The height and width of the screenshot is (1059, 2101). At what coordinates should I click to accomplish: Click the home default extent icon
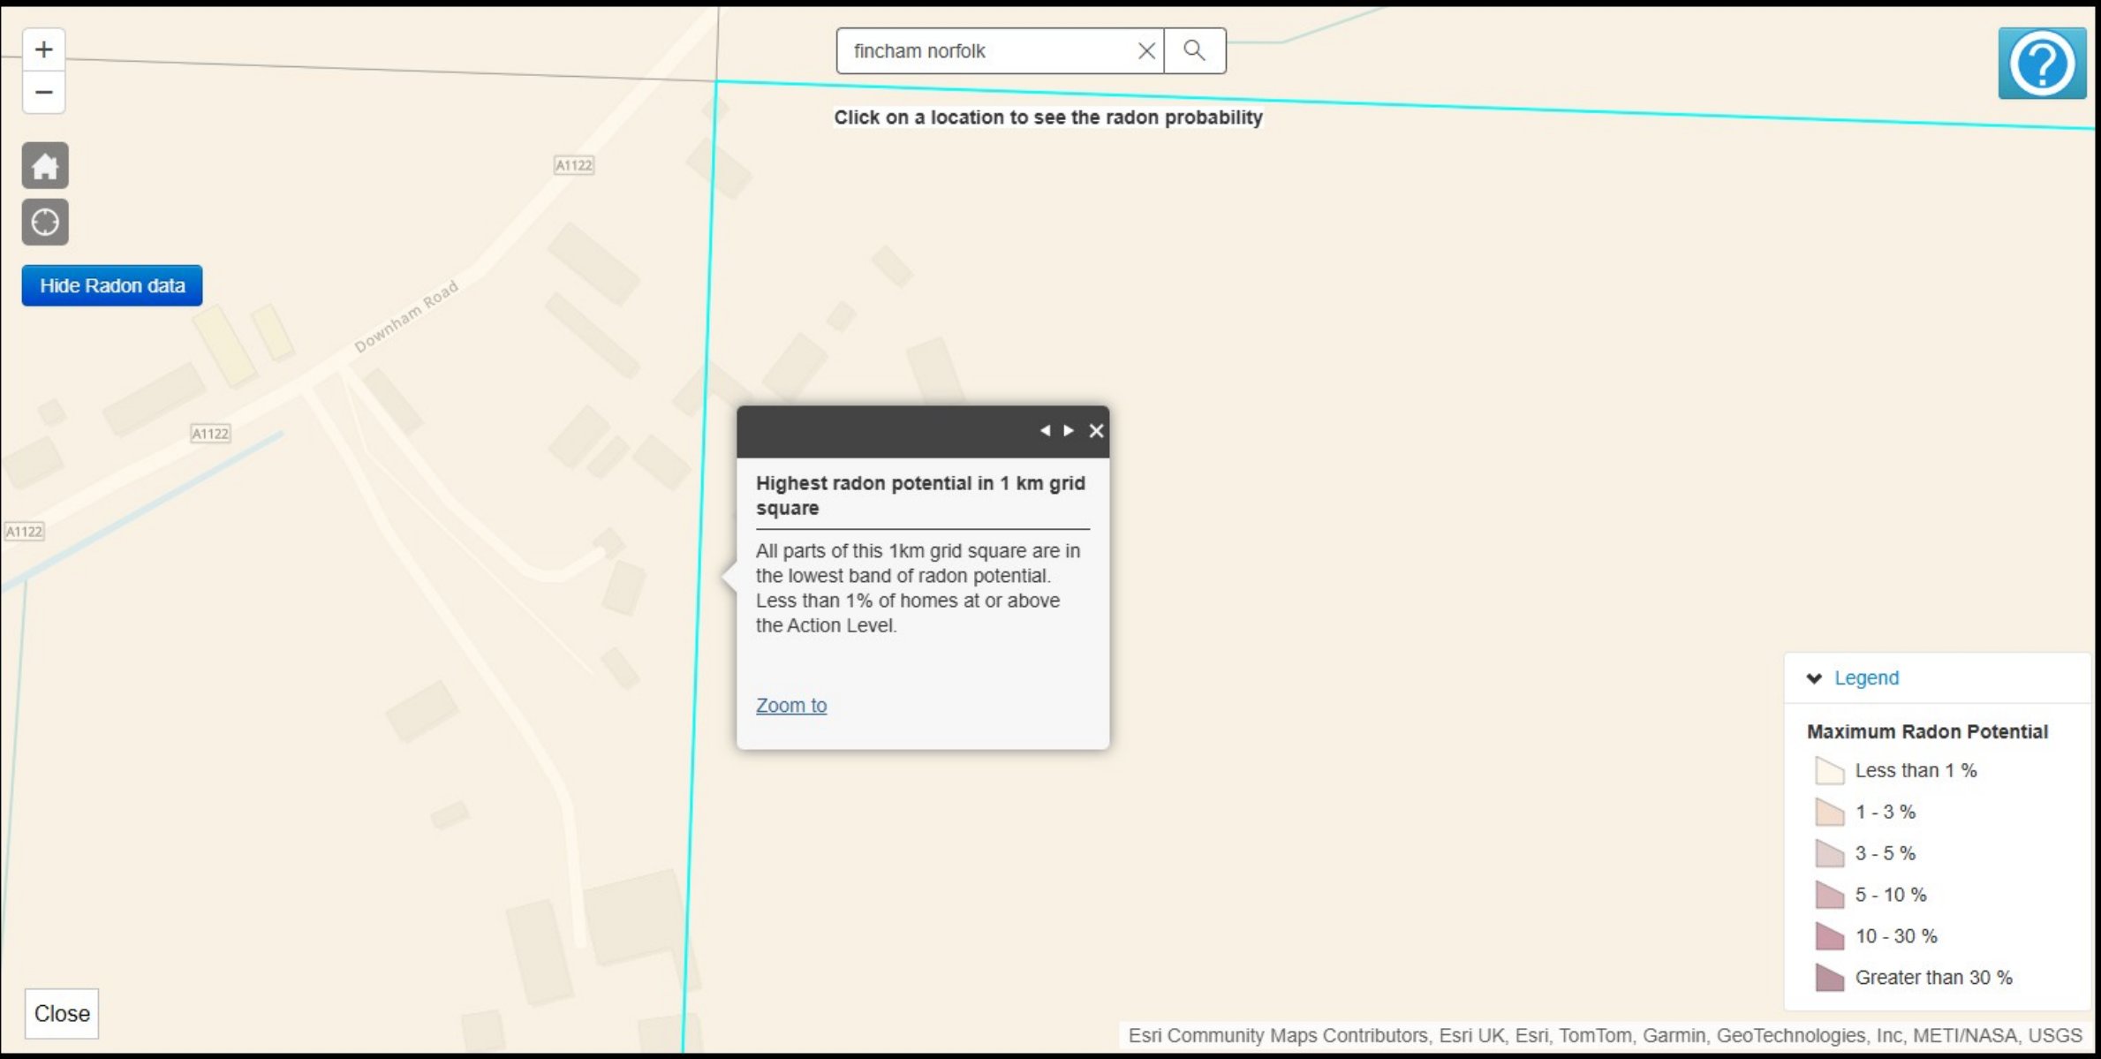point(45,166)
